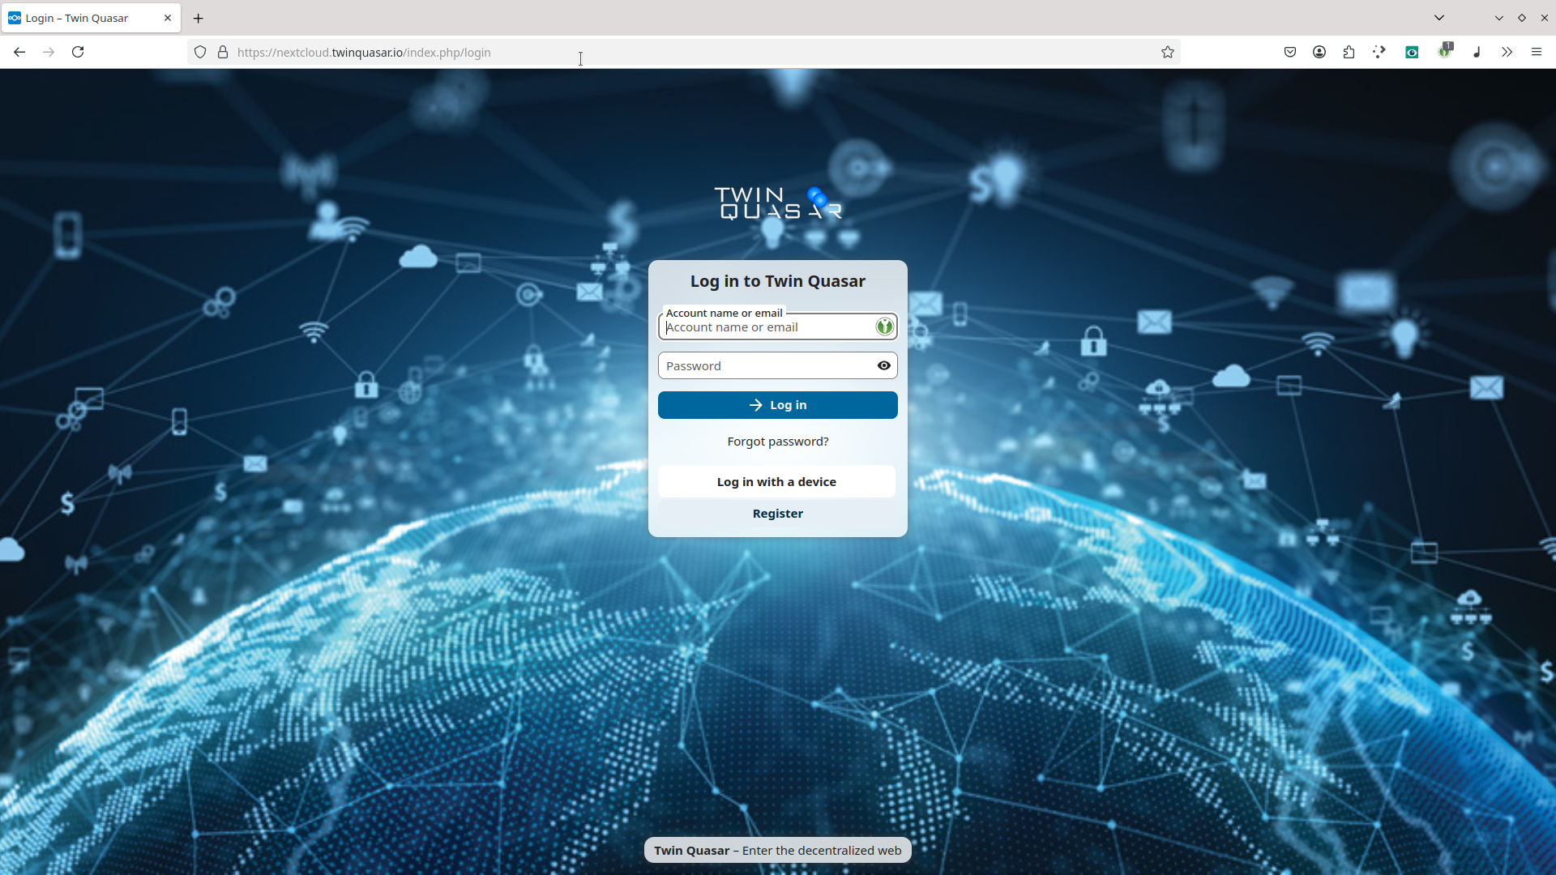Screen dimensions: 1556x875
Task: Click the green extension icon with badge 1
Action: (1446, 51)
